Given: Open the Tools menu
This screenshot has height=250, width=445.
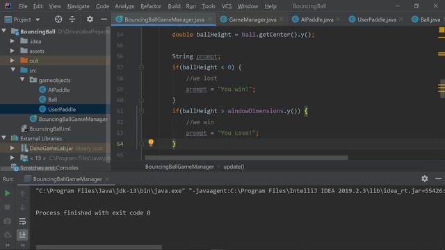Looking at the screenshot, I should (x=209, y=6).
